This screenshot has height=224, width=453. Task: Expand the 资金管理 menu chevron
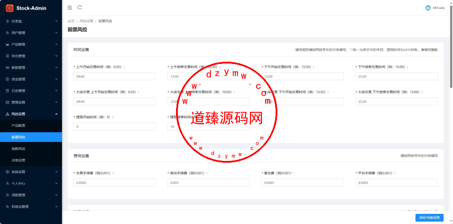[56, 79]
